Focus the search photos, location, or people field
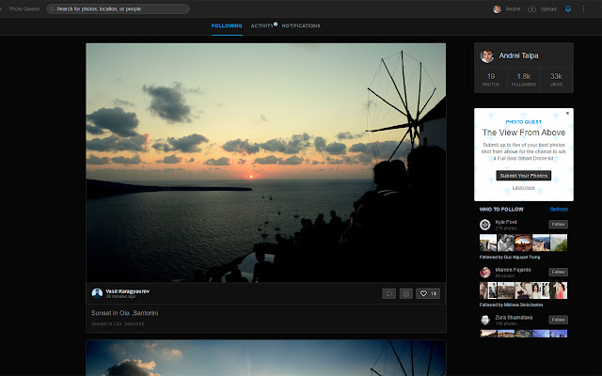 tap(119, 8)
